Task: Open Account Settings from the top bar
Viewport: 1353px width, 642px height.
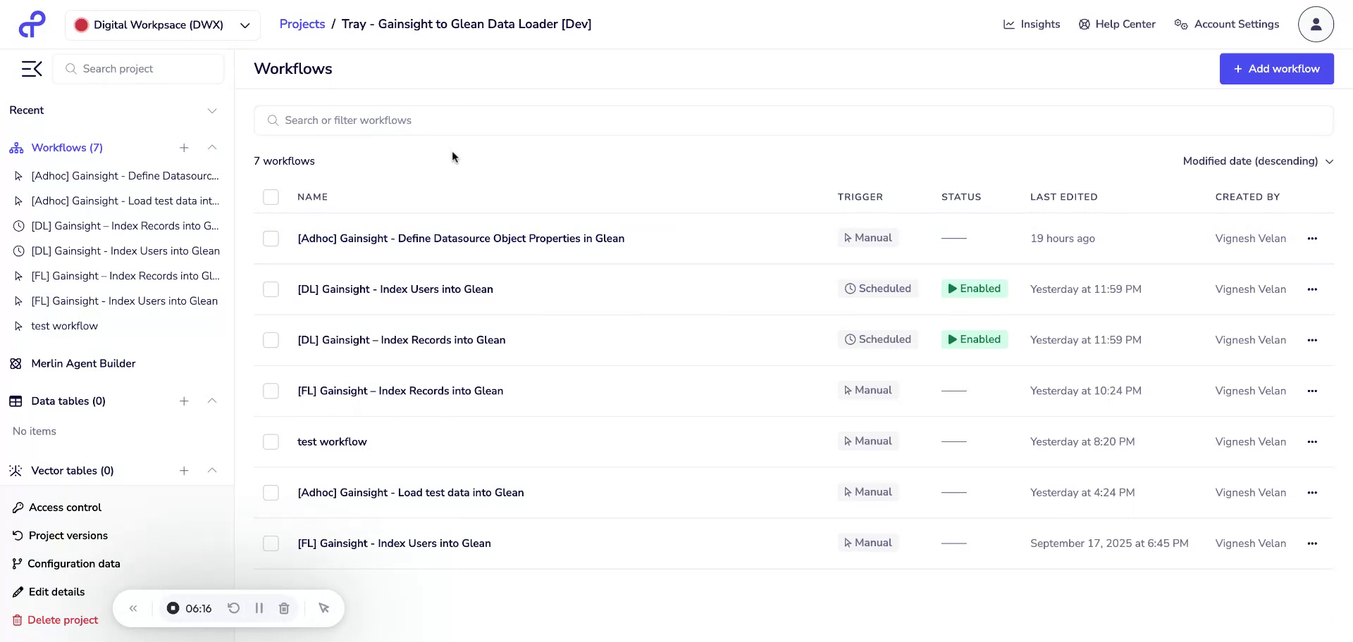Action: 1235,23
